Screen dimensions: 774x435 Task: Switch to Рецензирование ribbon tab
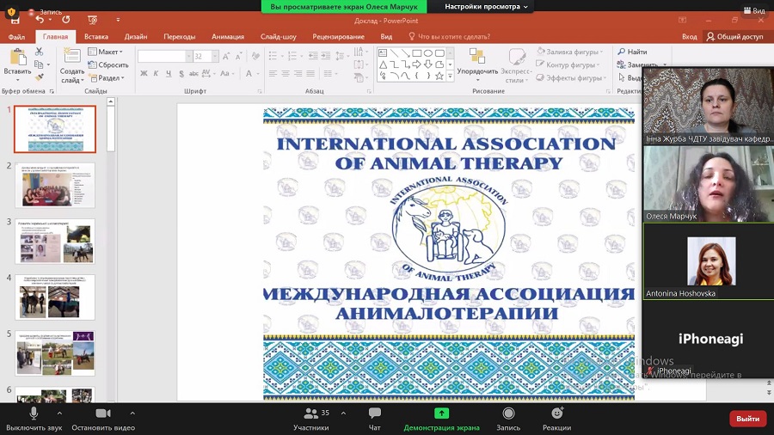click(338, 36)
